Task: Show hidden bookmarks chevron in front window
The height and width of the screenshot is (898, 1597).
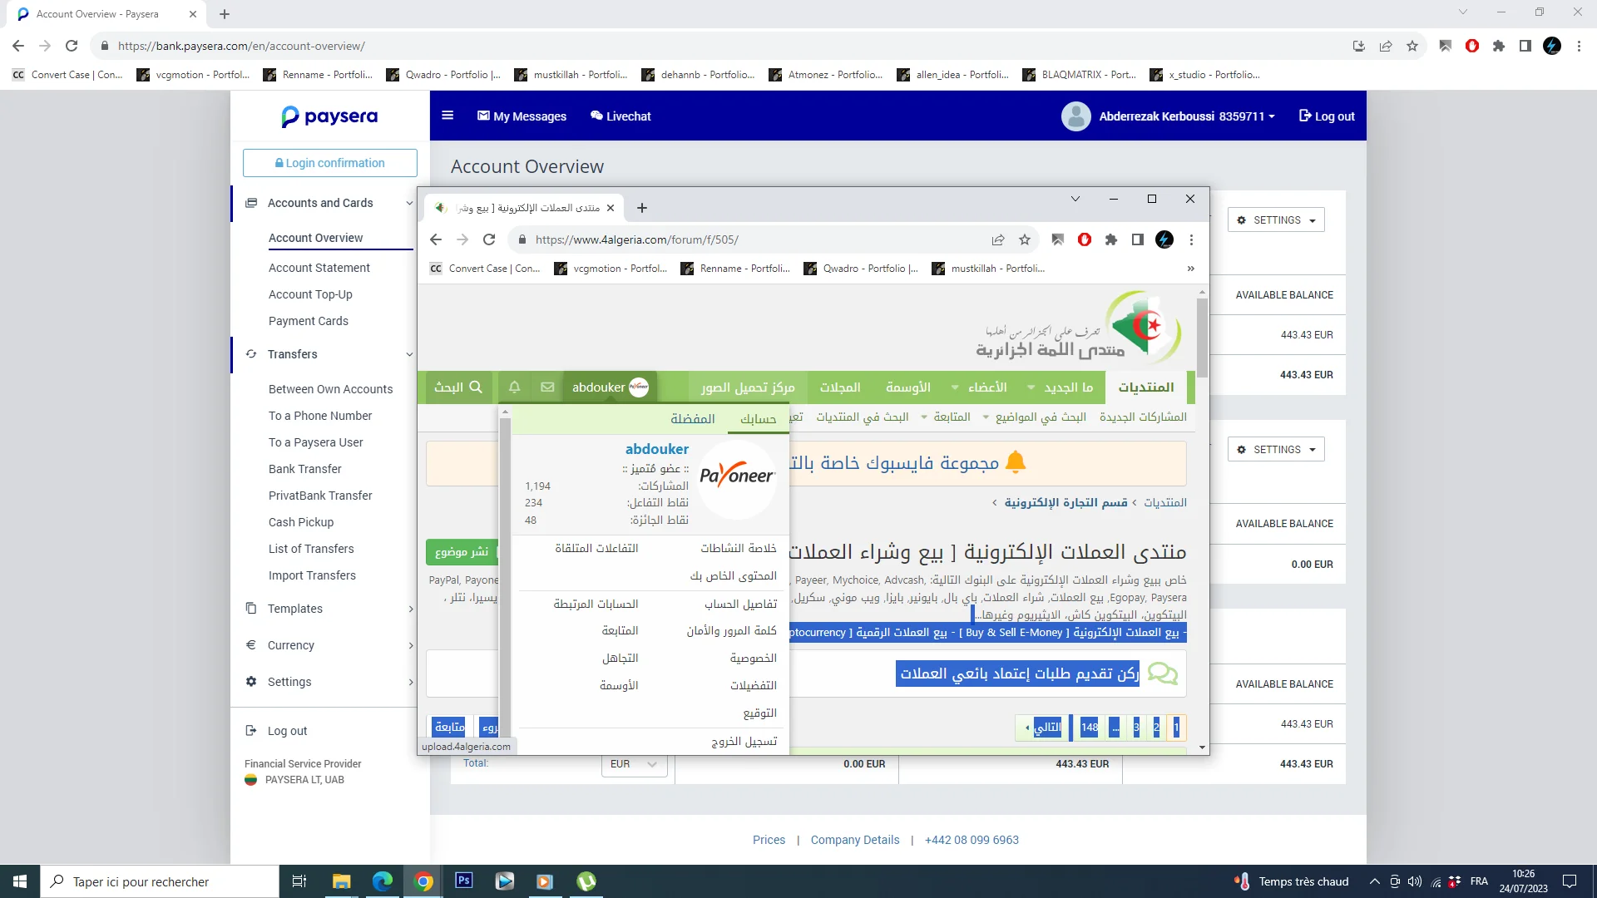Action: 1190,269
